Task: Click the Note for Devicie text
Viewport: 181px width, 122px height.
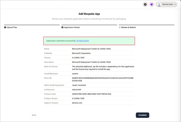Action: pyautogui.click(x=103, y=68)
